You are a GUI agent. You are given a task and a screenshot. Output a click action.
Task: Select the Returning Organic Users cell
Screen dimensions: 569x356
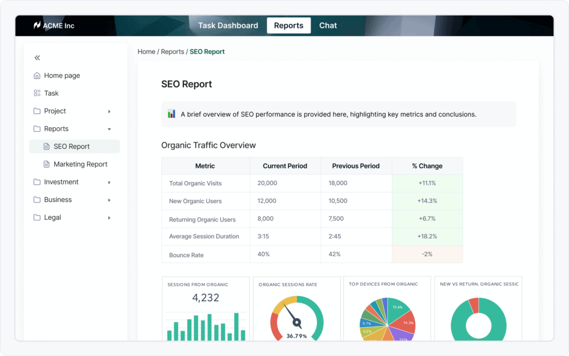(206, 219)
